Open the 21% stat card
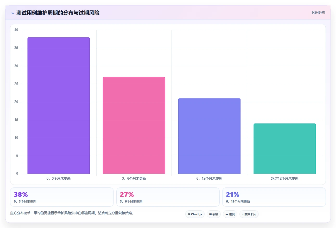Viewport: 336px width, 228px height. pos(274,197)
